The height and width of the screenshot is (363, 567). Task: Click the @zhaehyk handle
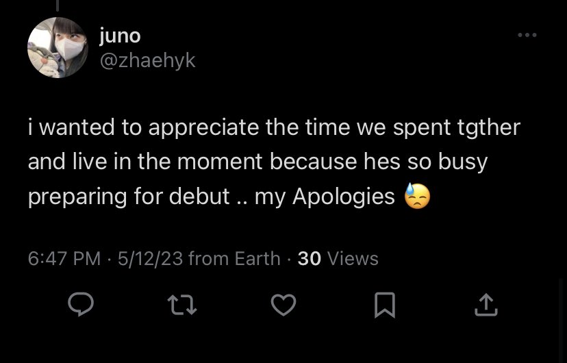[x=147, y=60]
